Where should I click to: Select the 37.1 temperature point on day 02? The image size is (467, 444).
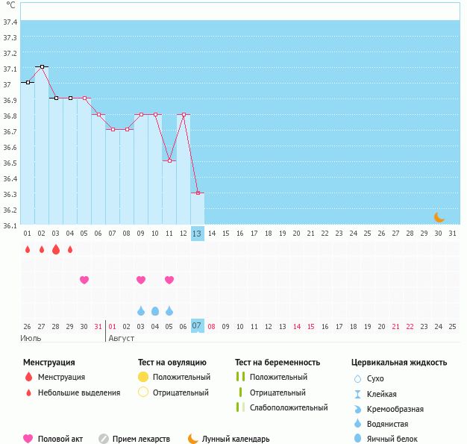pos(42,66)
